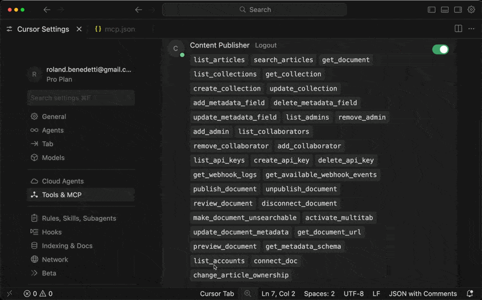Viewport: 482px width, 300px height.
Task: Change the UTF-8 encoding selector
Action: pyautogui.click(x=354, y=294)
